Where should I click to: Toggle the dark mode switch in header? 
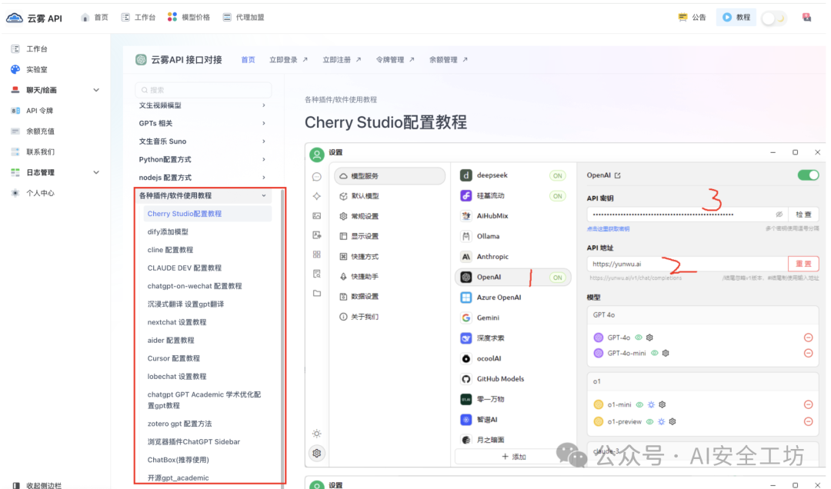[774, 18]
